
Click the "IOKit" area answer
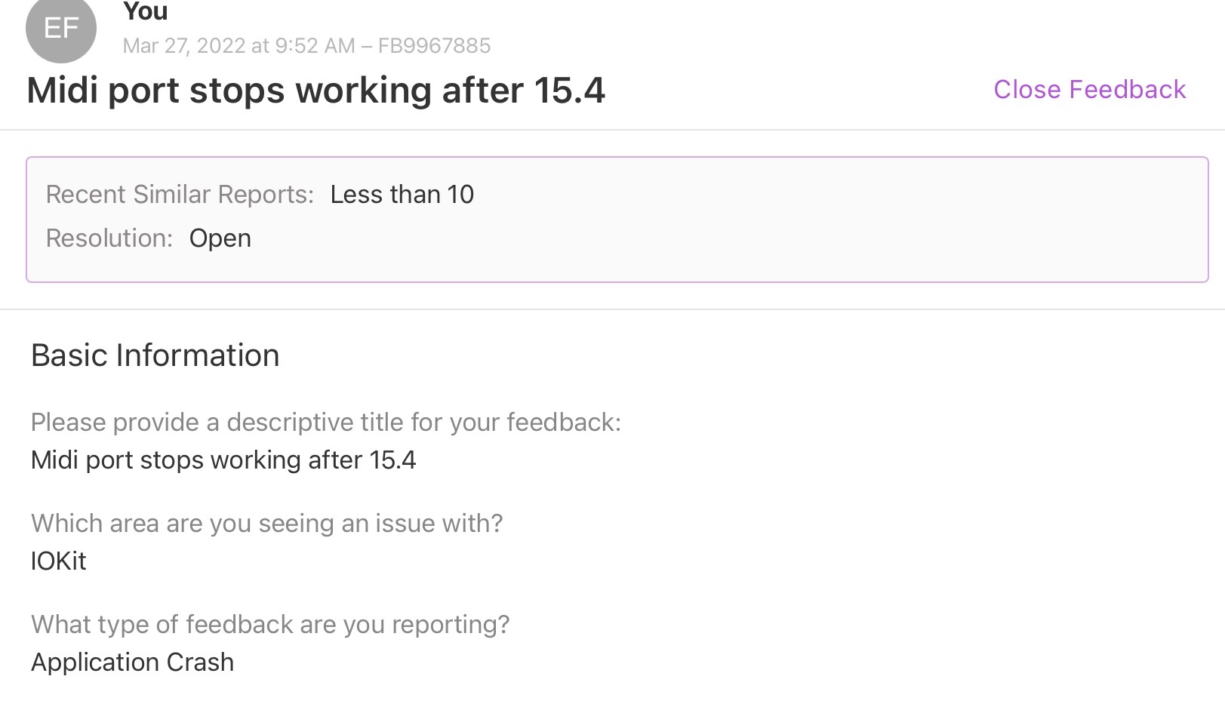[59, 561]
